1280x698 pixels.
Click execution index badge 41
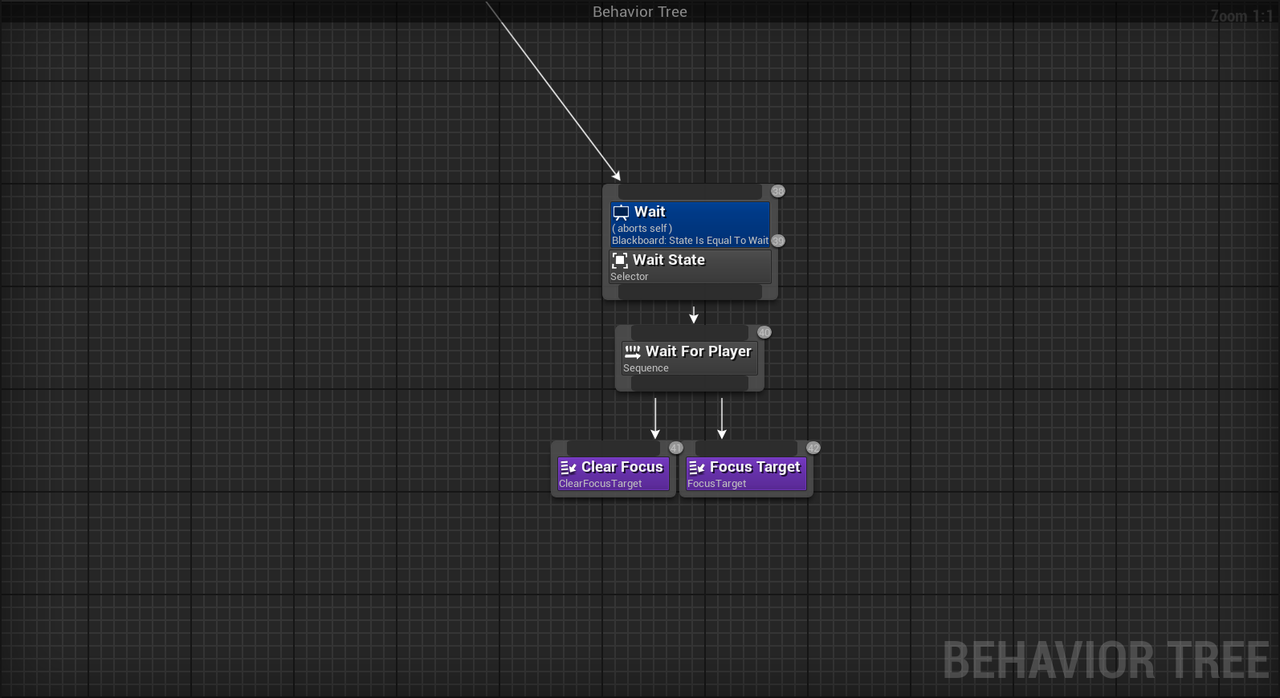click(x=676, y=448)
